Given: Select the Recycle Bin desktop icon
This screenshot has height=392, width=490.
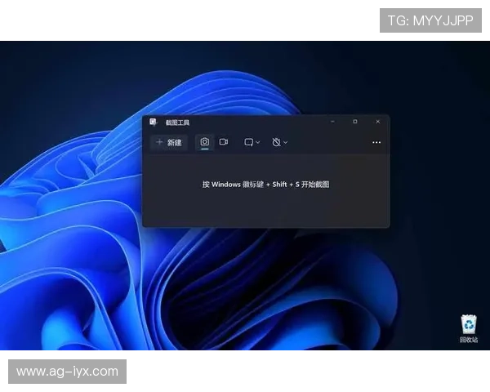Looking at the screenshot, I should [x=469, y=323].
